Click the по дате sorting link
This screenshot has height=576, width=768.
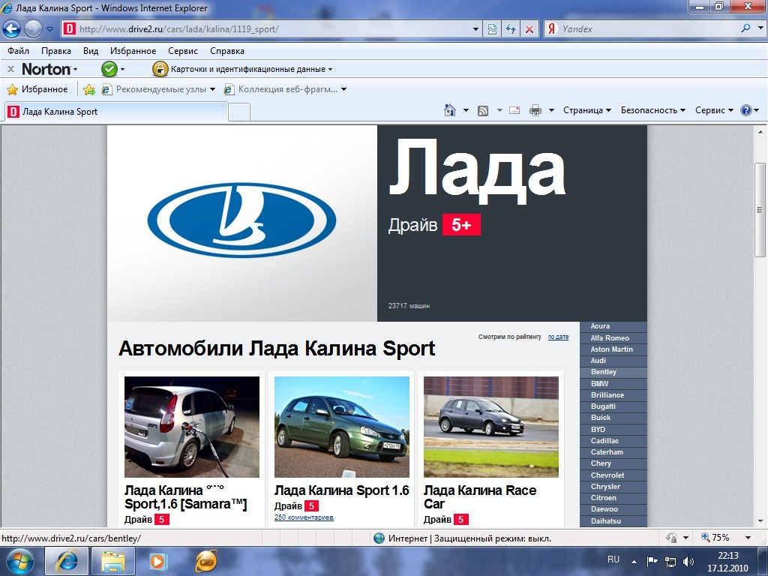(558, 337)
